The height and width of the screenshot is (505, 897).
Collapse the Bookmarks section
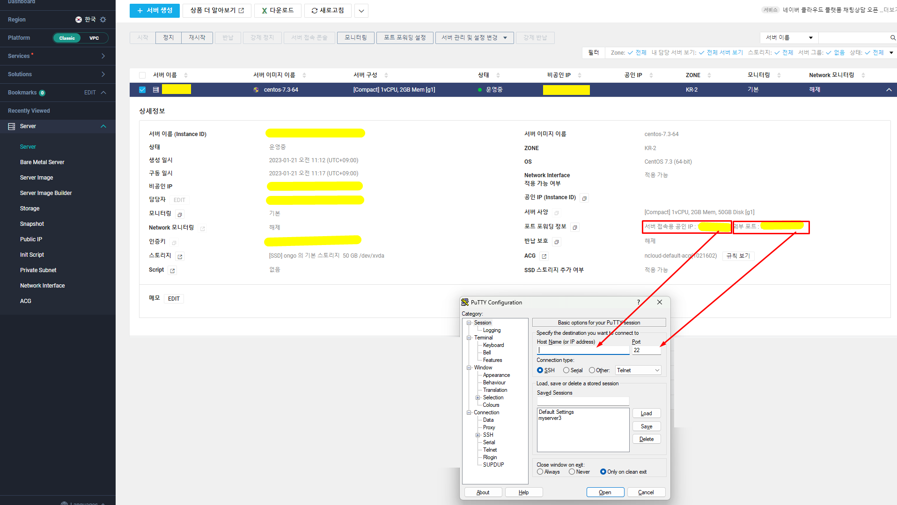click(x=103, y=93)
